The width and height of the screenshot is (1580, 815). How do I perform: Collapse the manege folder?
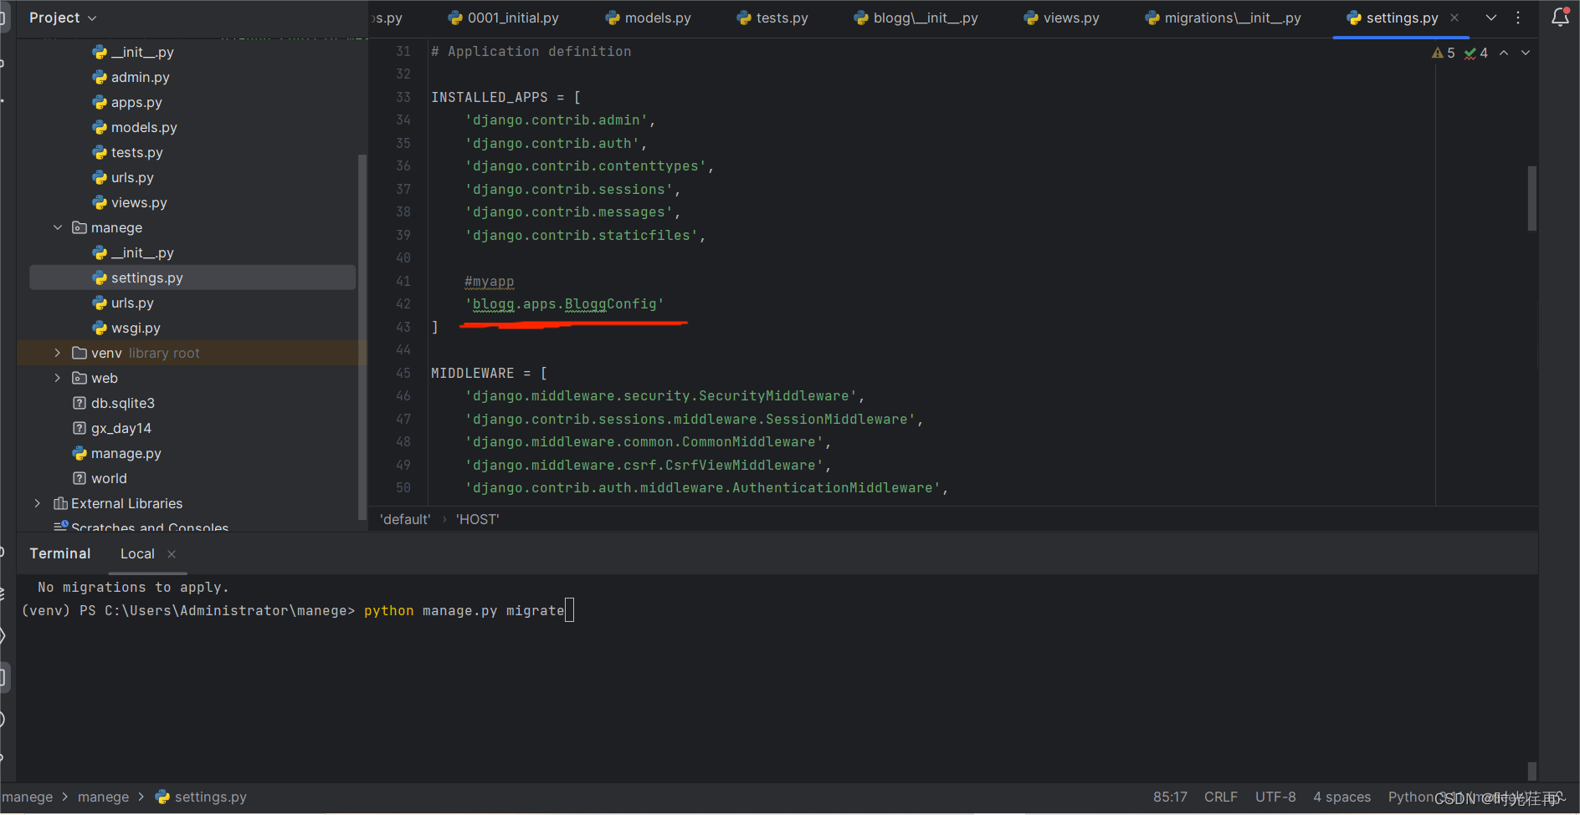(x=58, y=227)
